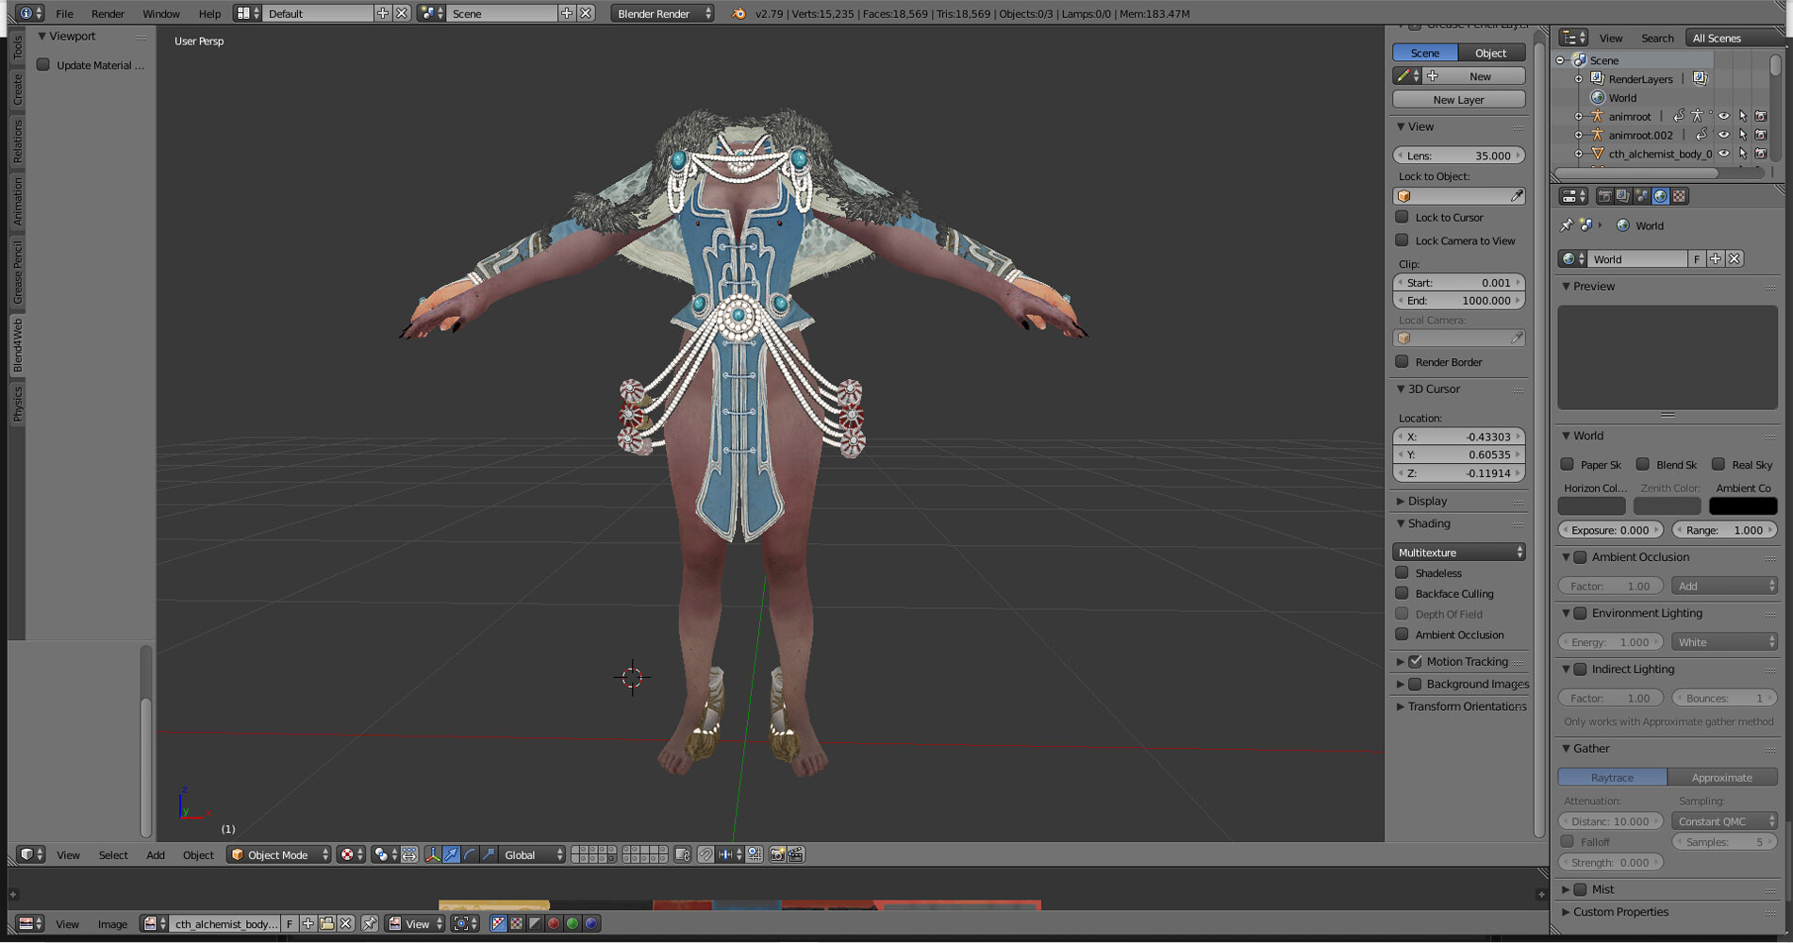Toggle Motion Tracking checkbox
The height and width of the screenshot is (943, 1793).
(1415, 661)
